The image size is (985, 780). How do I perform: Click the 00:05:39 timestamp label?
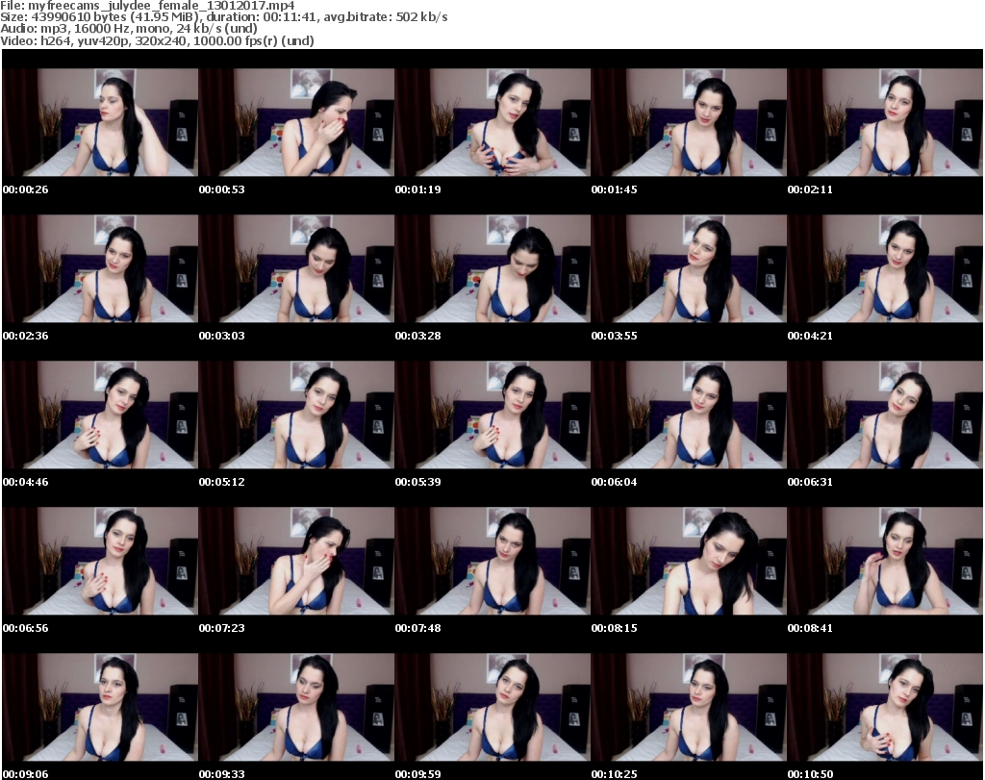[417, 482]
